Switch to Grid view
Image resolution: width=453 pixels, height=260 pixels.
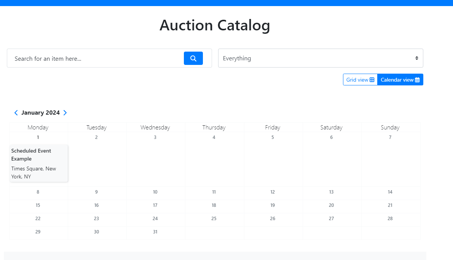(360, 80)
